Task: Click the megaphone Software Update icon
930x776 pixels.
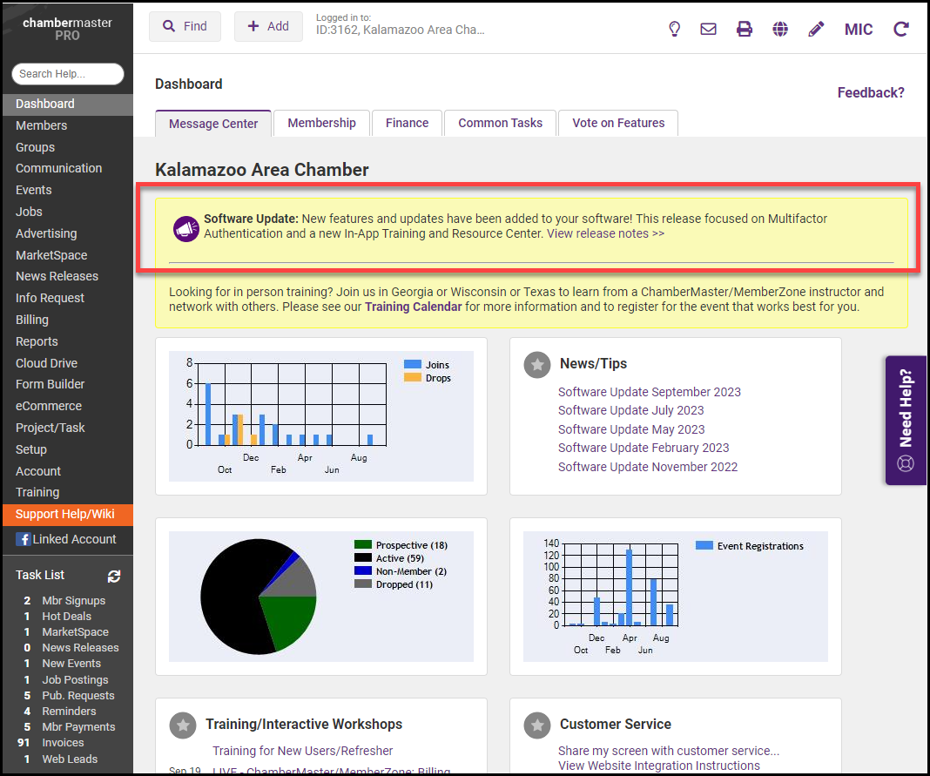Action: point(186,228)
